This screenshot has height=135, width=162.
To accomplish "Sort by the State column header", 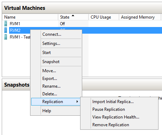I will tap(73, 17).
